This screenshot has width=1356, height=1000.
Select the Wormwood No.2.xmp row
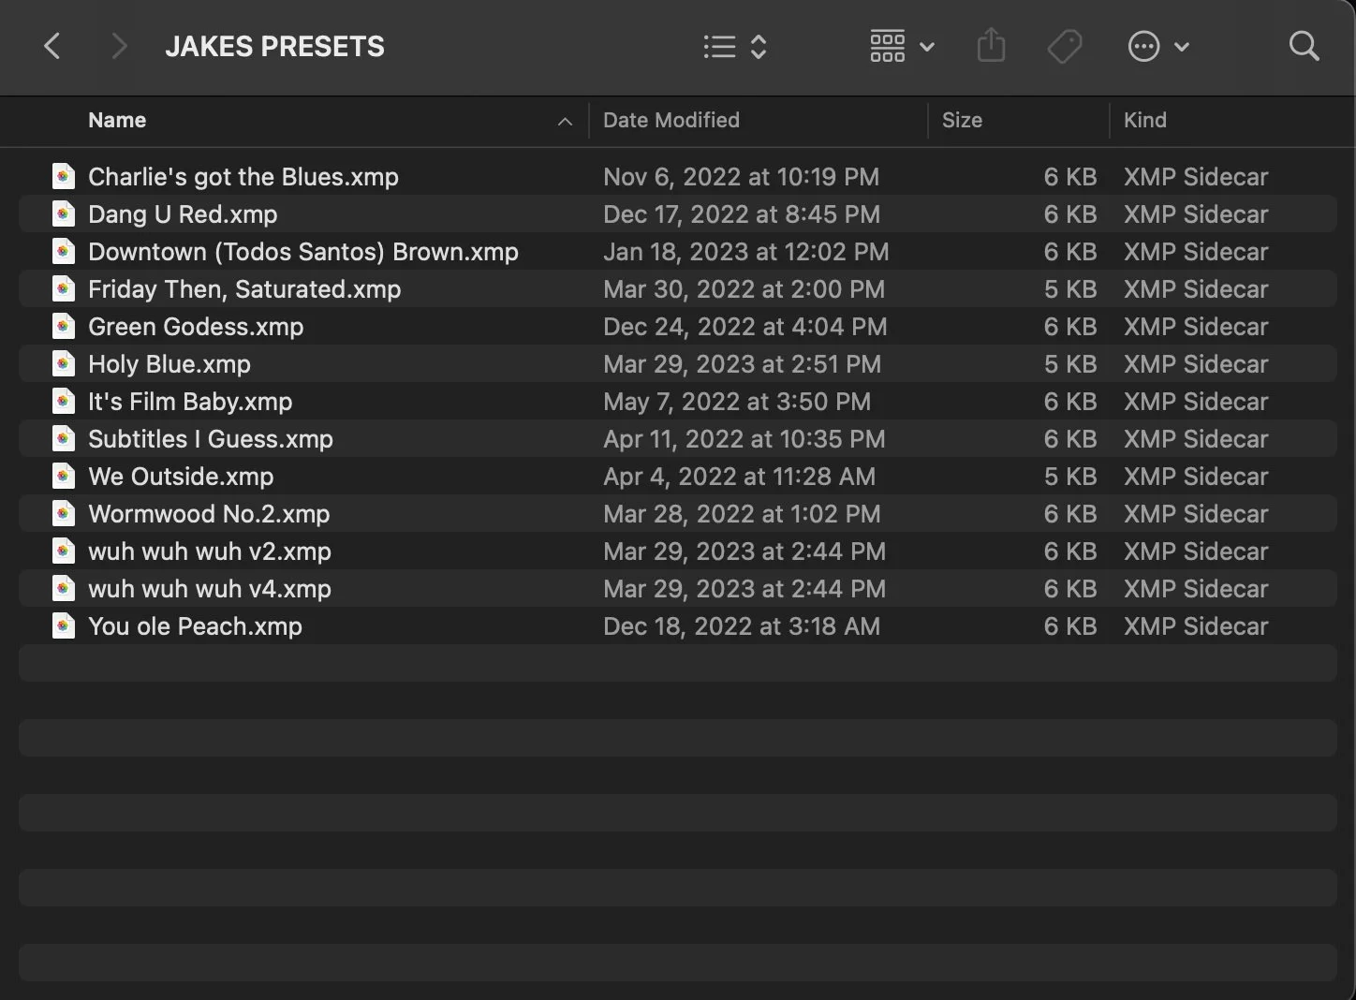point(208,513)
